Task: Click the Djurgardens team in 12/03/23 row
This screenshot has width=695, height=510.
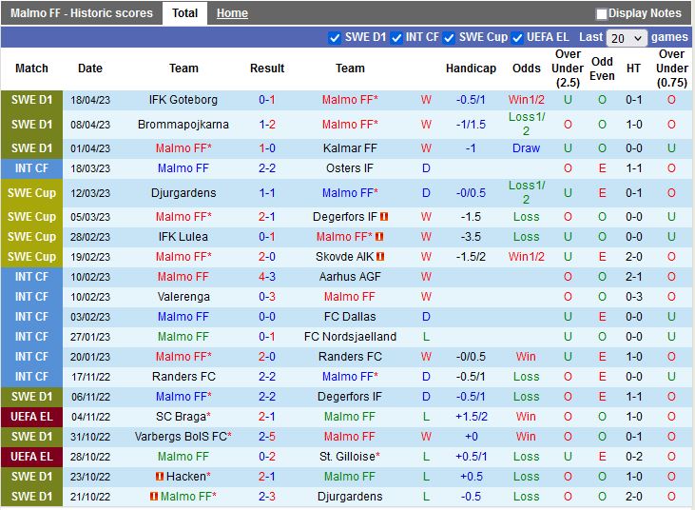Action: pyautogui.click(x=183, y=193)
